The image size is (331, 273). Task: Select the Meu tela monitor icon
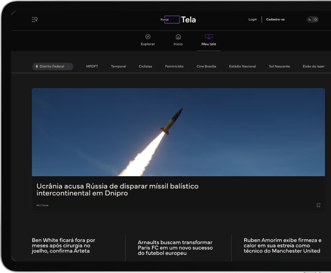pyautogui.click(x=208, y=37)
